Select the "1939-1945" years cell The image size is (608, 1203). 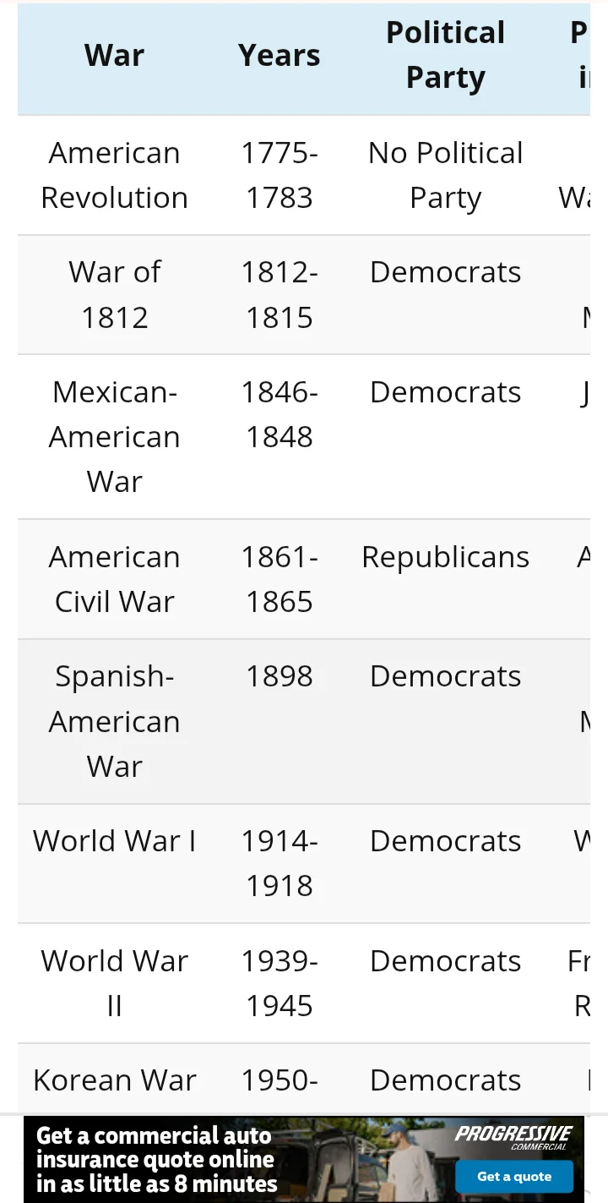(280, 983)
